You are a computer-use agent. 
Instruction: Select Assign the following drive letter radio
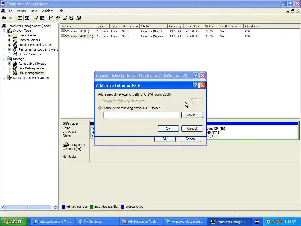tap(100, 101)
